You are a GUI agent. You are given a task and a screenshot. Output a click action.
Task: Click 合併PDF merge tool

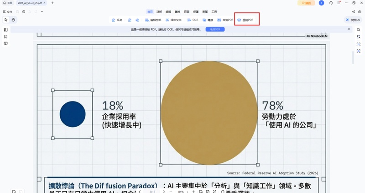(225, 20)
